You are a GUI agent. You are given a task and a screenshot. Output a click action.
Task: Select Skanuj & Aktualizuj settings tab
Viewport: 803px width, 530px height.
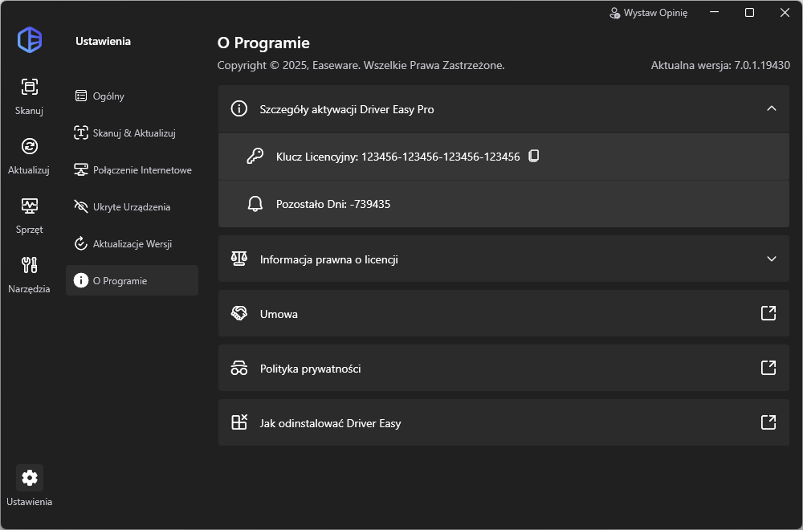(x=132, y=132)
